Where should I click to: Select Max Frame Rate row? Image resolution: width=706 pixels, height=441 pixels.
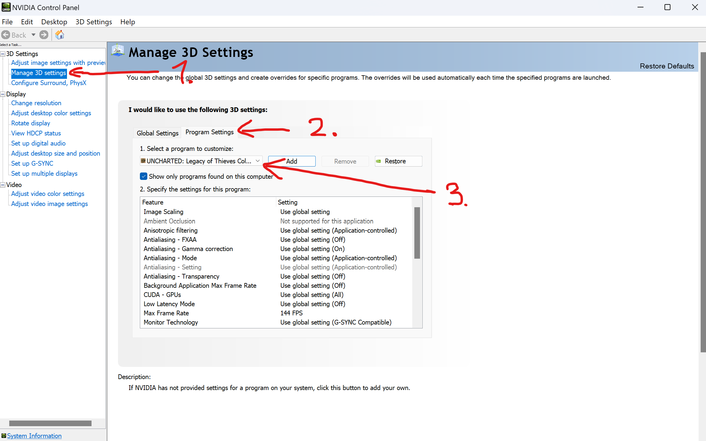[x=166, y=313]
